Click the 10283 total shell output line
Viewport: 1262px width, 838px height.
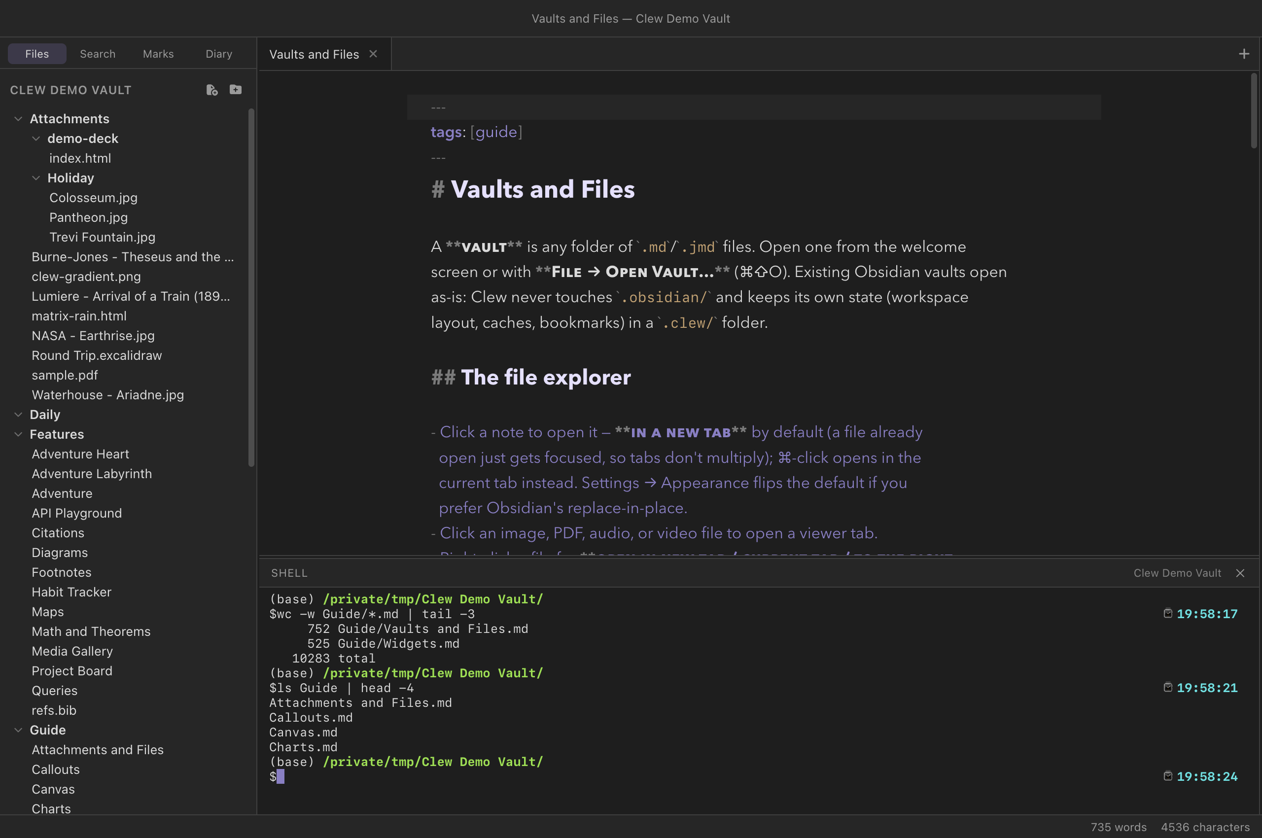click(334, 659)
